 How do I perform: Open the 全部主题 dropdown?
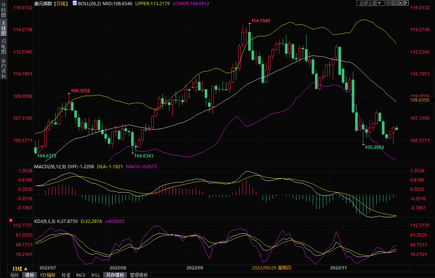(370, 3)
